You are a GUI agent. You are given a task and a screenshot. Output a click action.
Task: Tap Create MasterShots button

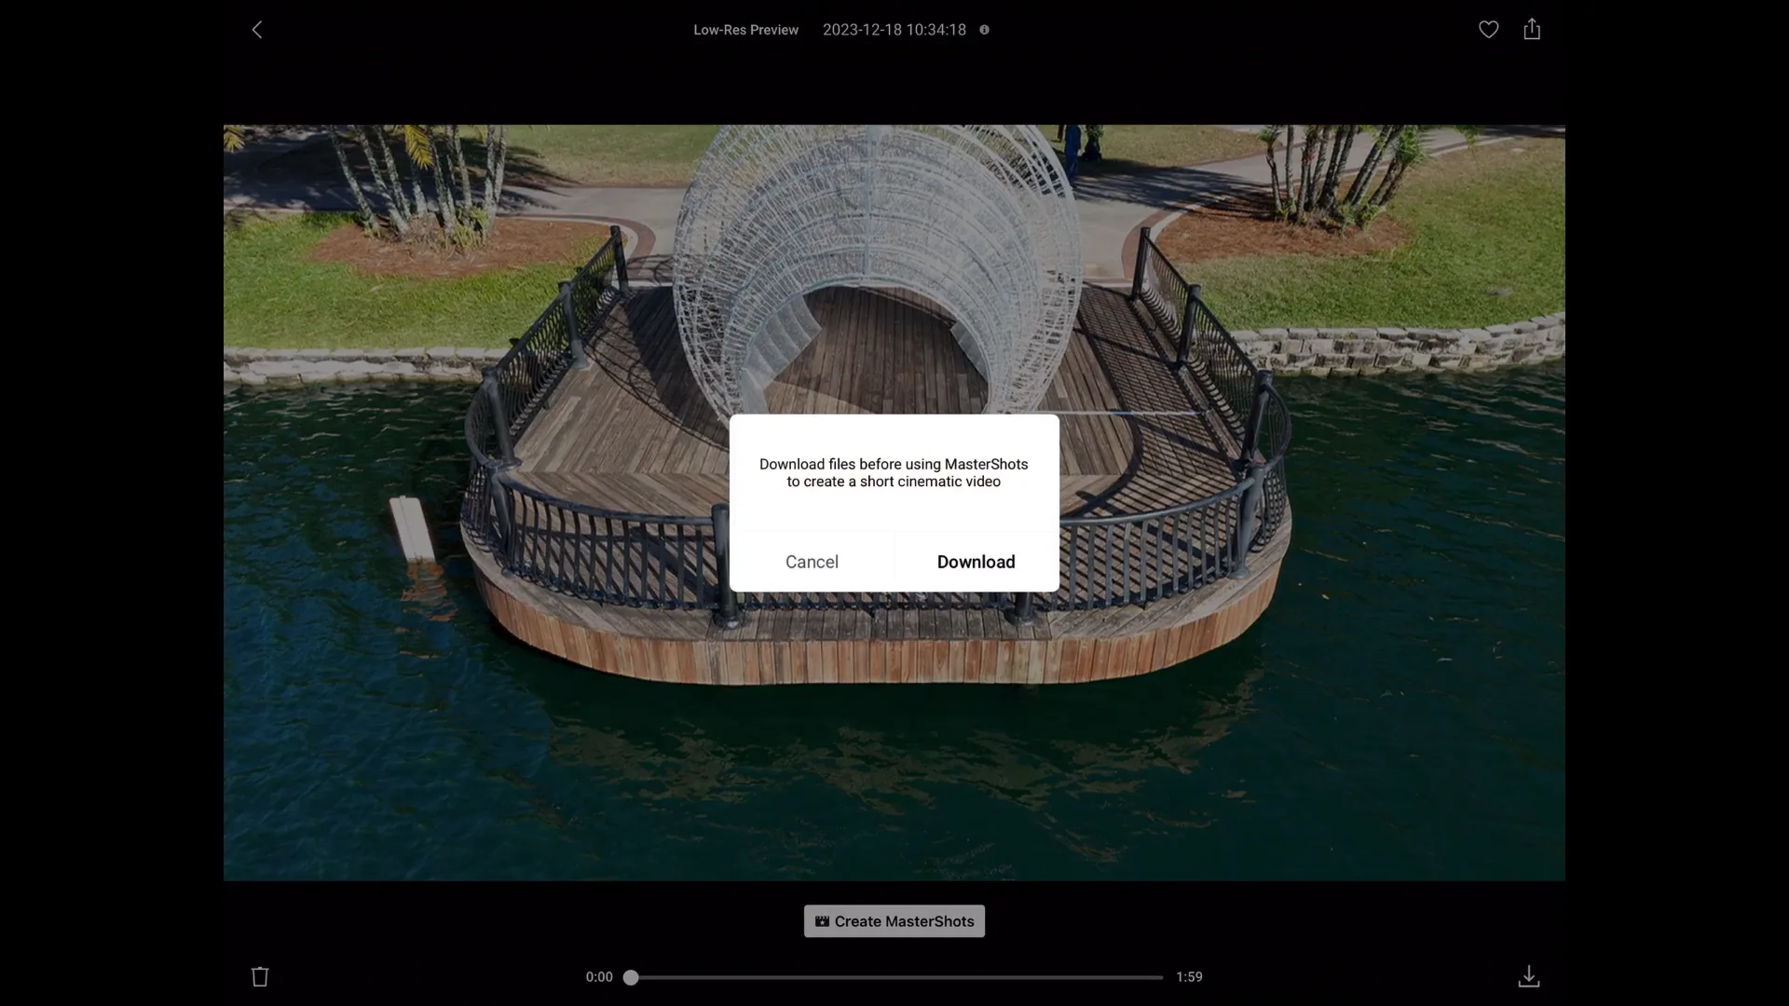894,921
